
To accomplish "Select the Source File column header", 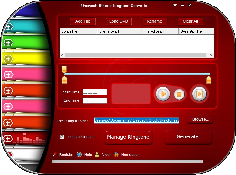I will [x=78, y=31].
